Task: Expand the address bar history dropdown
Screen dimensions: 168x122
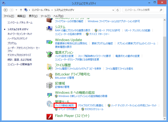Action: coord(113,10)
